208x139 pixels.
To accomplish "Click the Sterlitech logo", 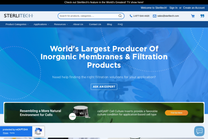I will click(18, 16).
